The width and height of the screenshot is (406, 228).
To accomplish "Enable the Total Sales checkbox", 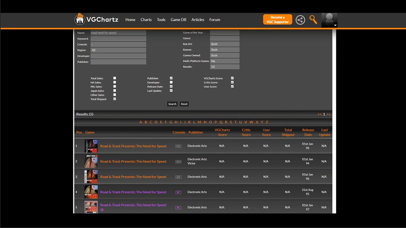I will [115, 78].
